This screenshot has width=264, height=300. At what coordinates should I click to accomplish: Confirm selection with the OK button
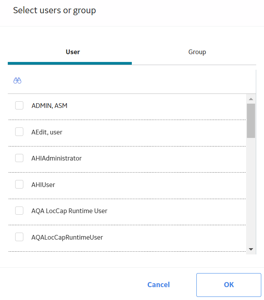[229, 285]
